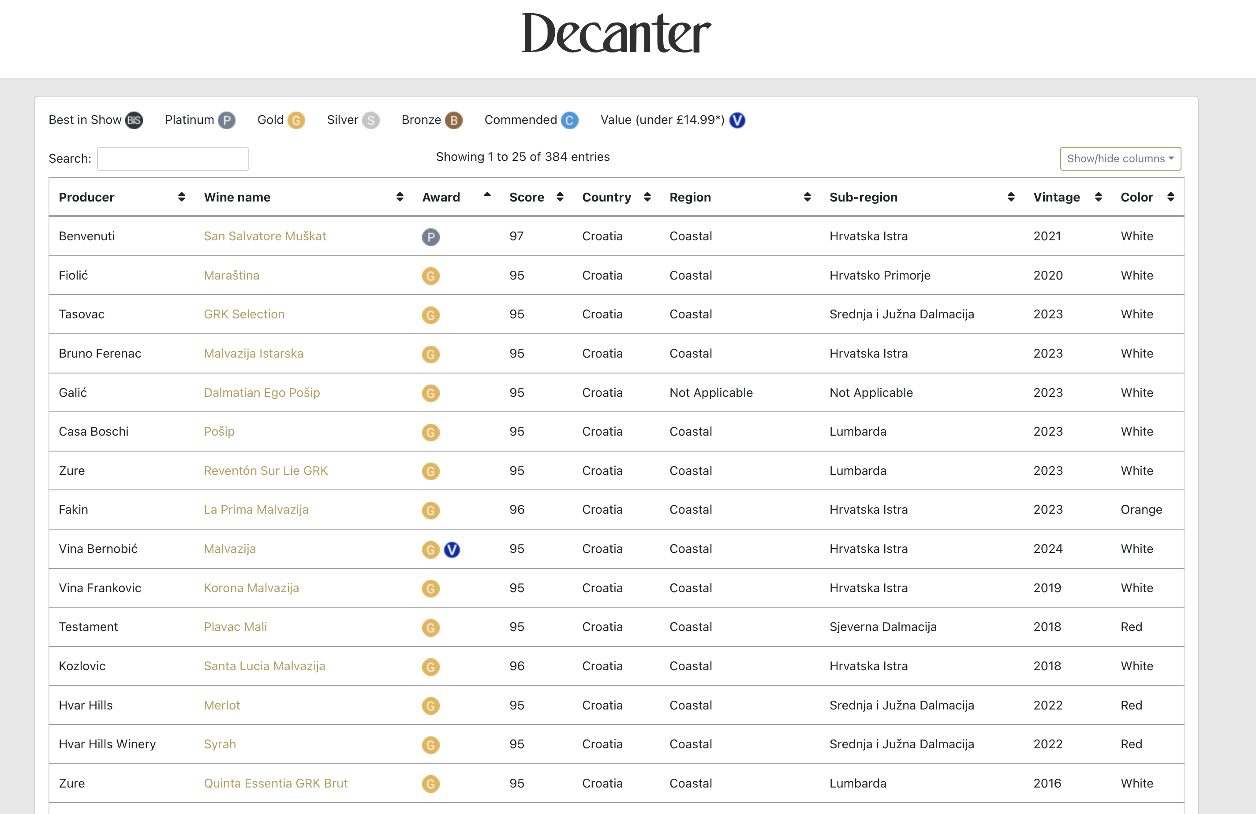Screen dimensions: 1256x814
Task: Click Value badge in Vina Bernobić row
Action: point(452,550)
